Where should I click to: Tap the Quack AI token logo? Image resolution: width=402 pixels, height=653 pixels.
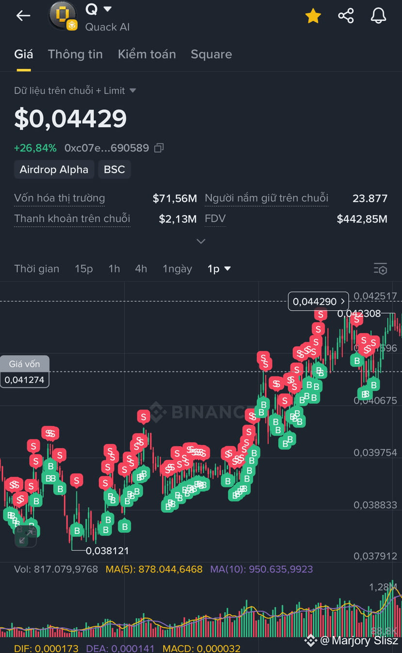pos(63,16)
